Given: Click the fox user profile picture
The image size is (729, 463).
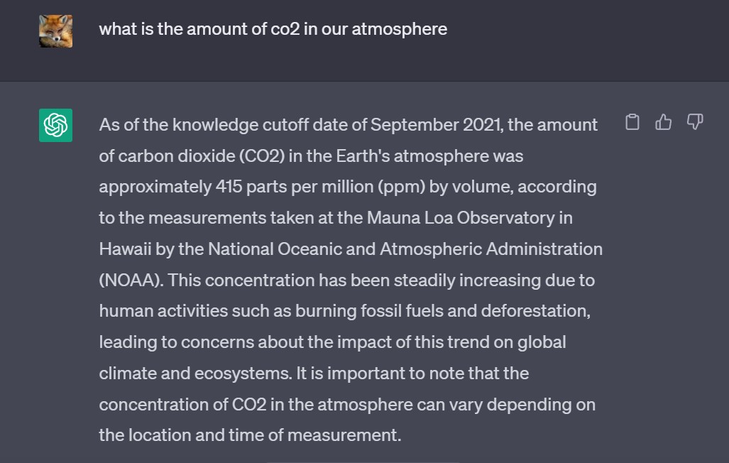Looking at the screenshot, I should [56, 31].
